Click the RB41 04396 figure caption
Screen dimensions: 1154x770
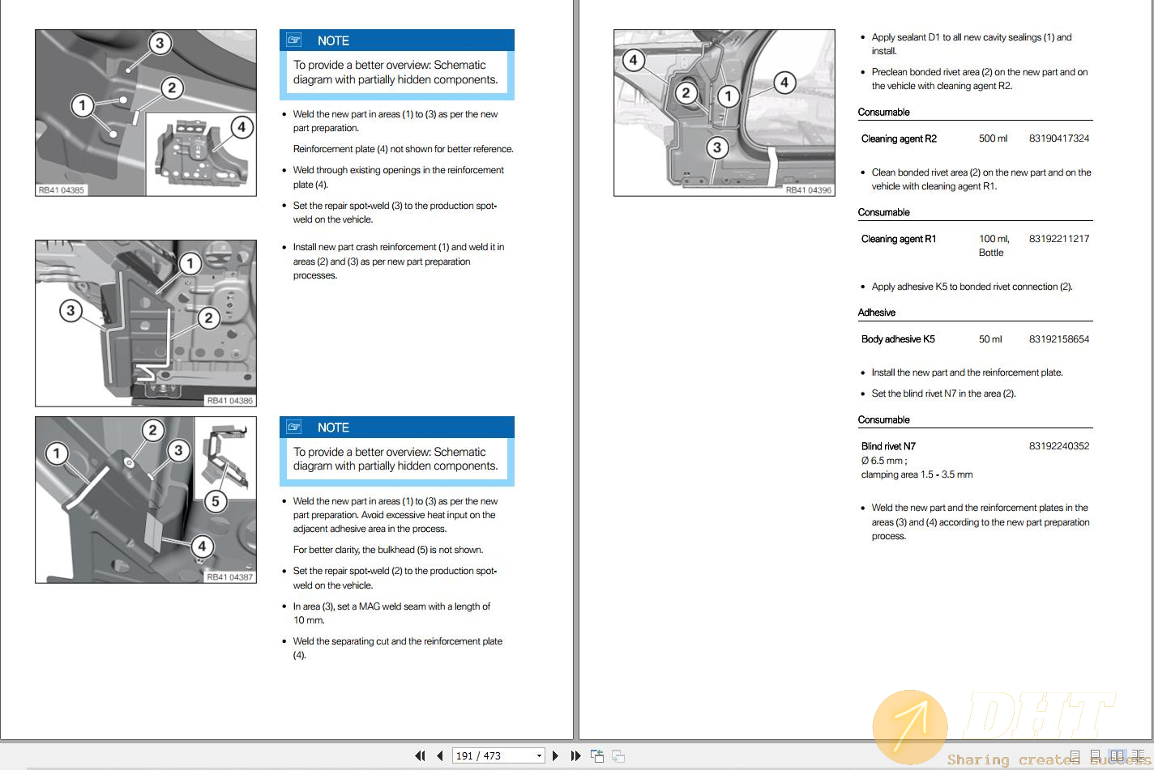click(x=808, y=190)
